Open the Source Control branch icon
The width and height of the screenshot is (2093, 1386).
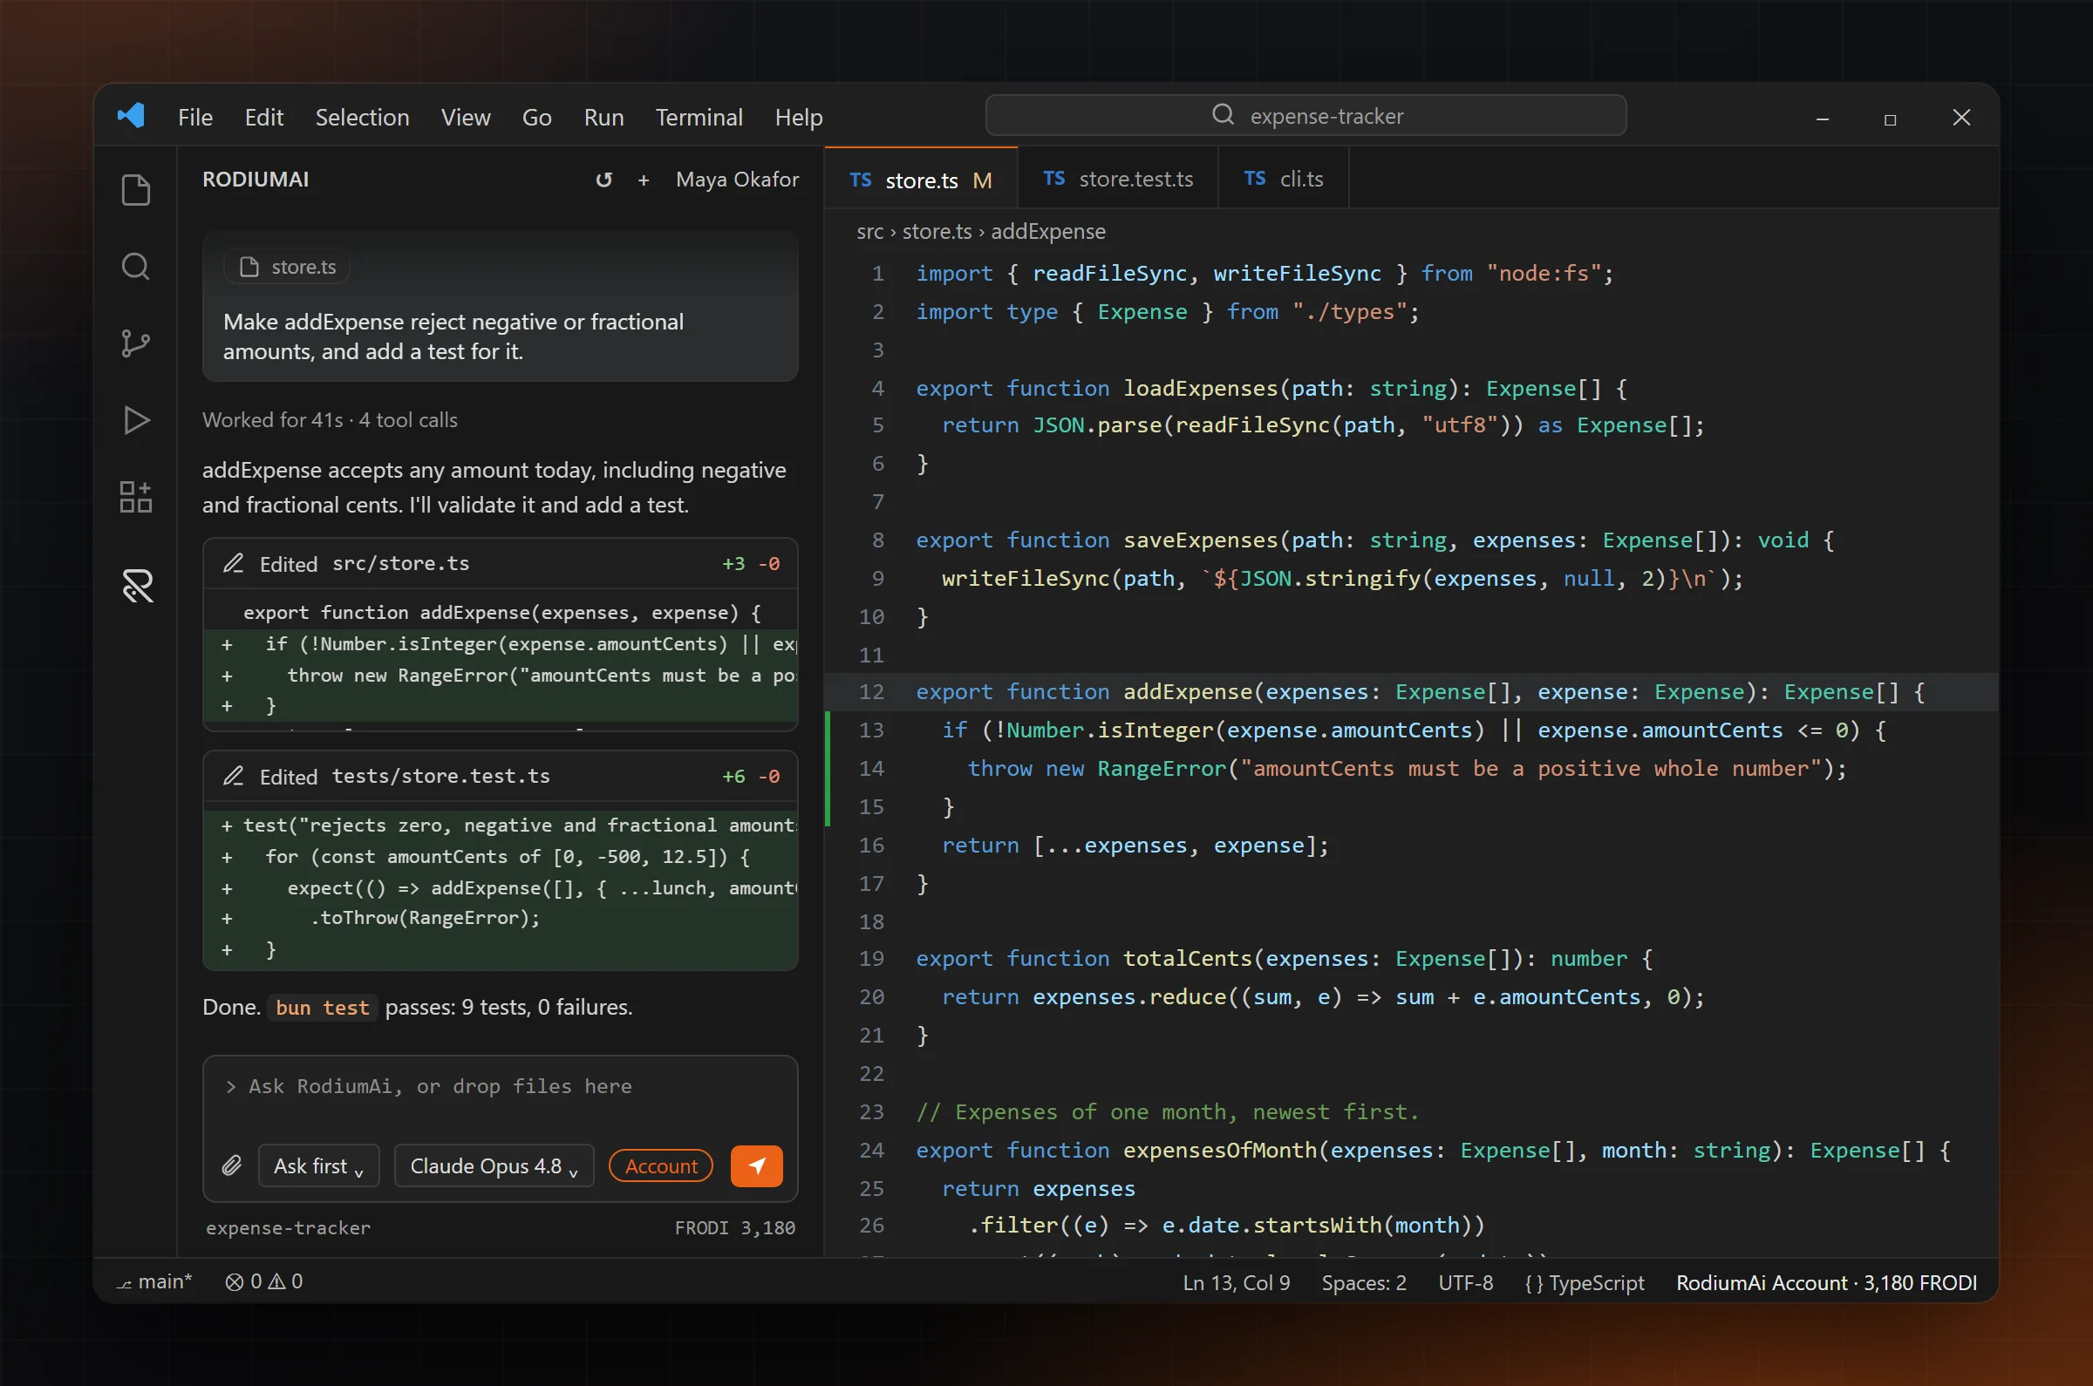point(135,343)
